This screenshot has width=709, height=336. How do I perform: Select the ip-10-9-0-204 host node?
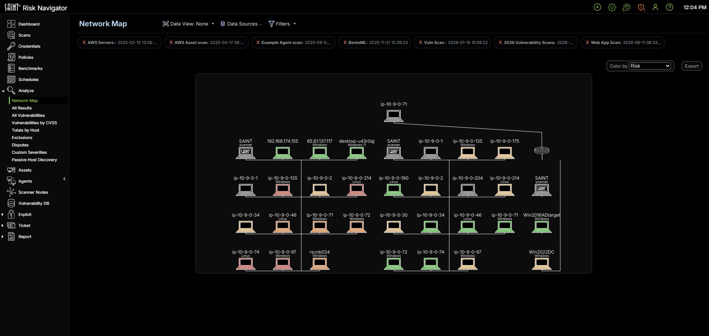click(x=468, y=190)
